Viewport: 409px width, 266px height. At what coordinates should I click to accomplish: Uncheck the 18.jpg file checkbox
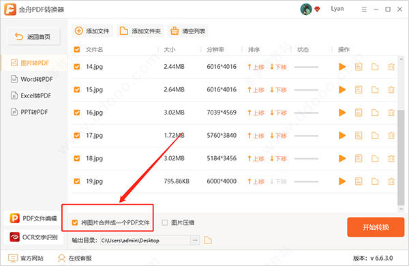76,158
